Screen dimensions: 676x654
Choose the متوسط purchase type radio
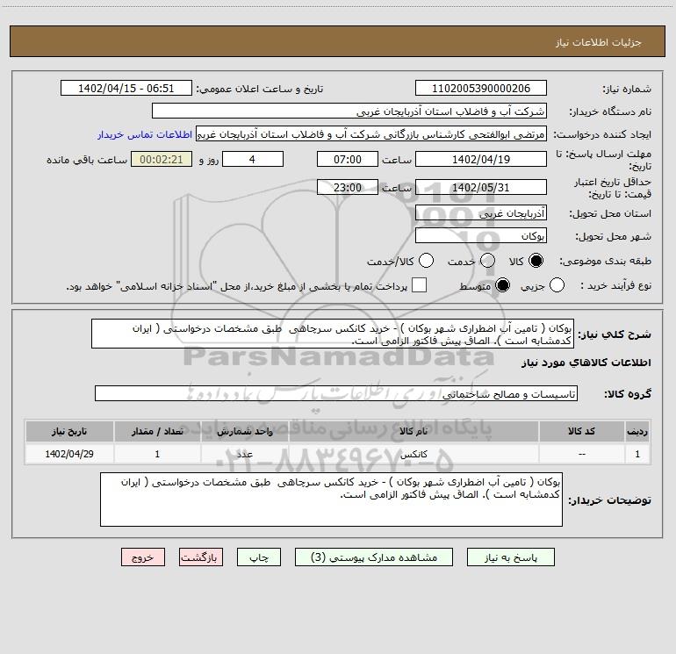pos(502,285)
